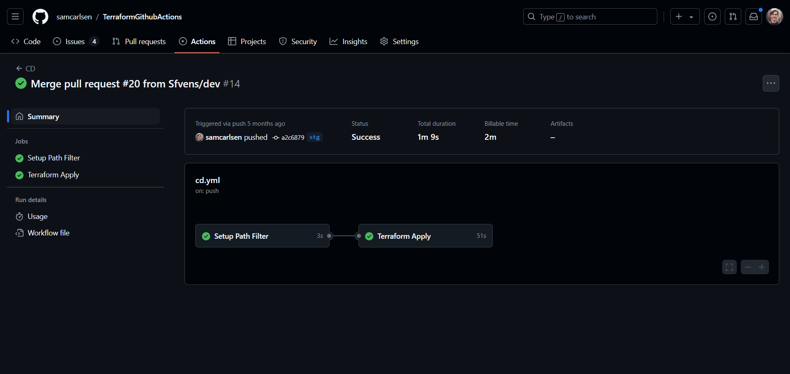
Task: Click the Issues count badge '4'
Action: click(94, 42)
